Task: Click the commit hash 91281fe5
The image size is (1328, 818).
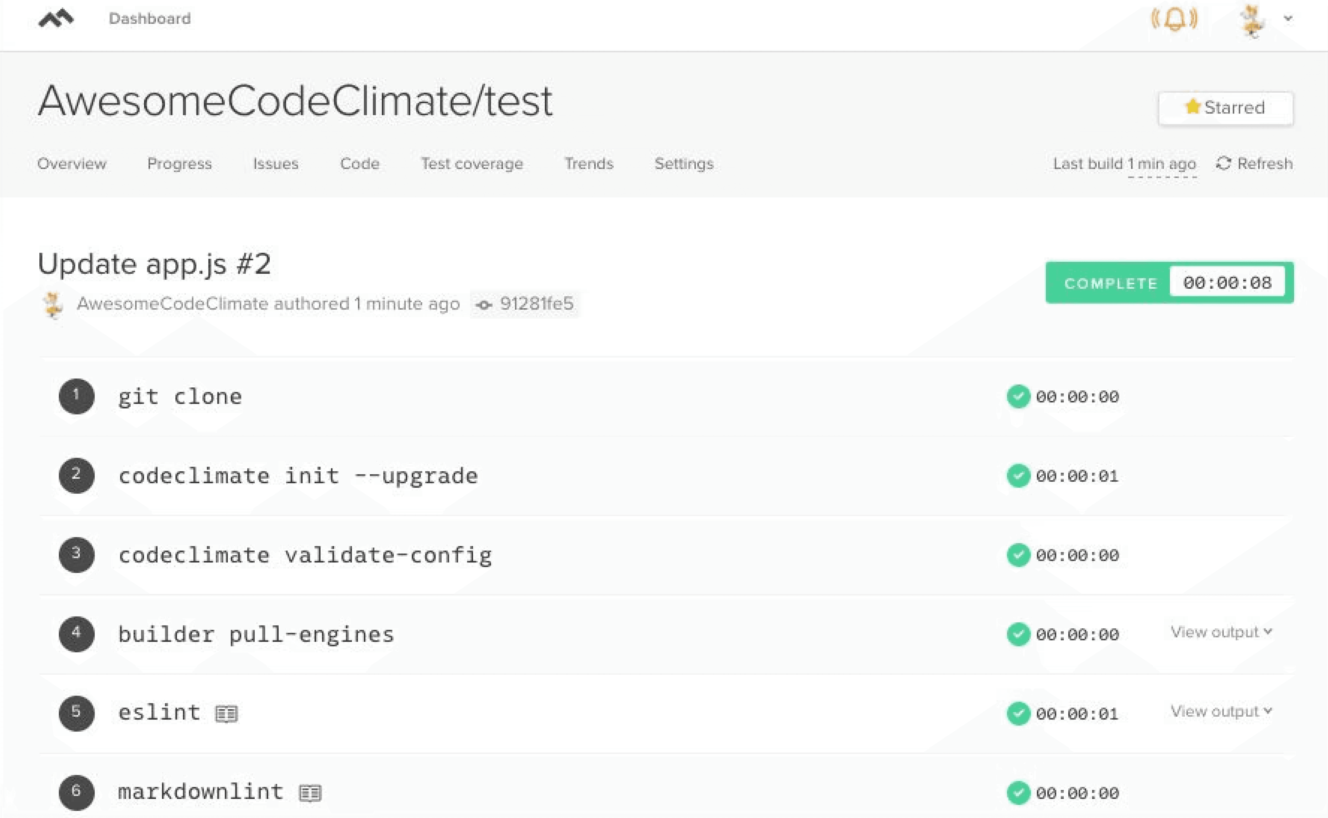Action: click(536, 303)
